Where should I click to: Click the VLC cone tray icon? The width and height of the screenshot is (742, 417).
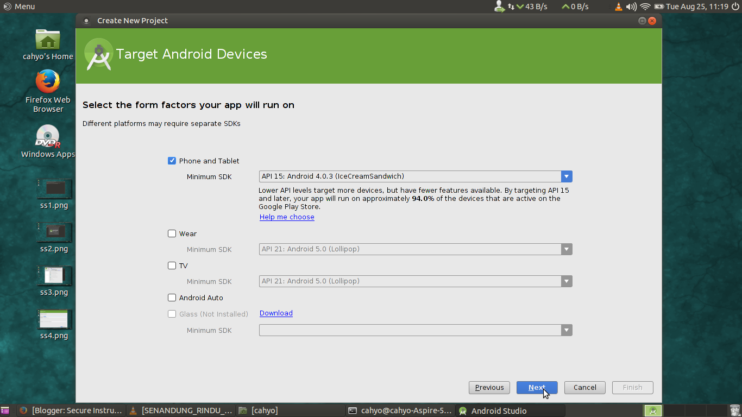coord(618,7)
